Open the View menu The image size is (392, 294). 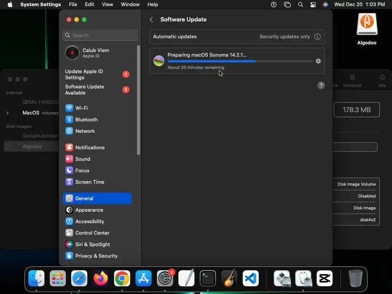[x=107, y=5]
